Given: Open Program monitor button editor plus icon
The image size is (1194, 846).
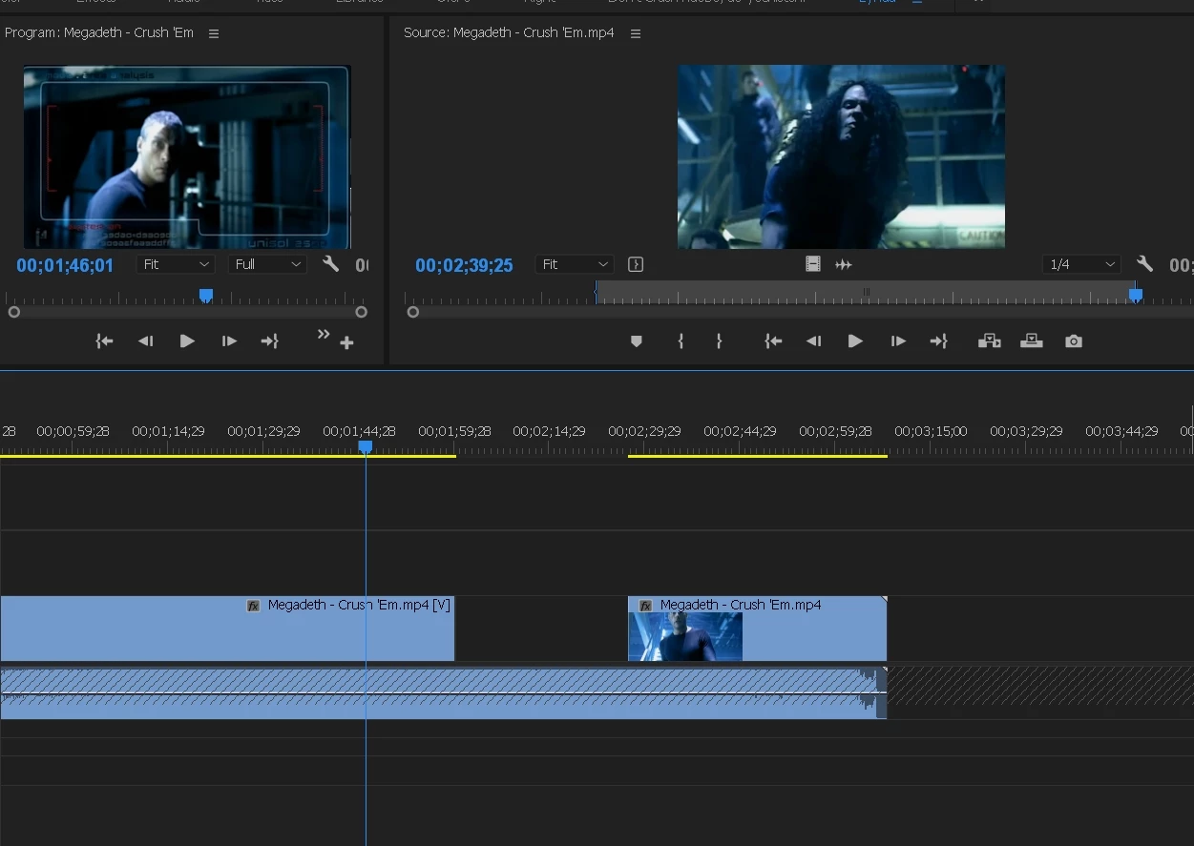Looking at the screenshot, I should (347, 342).
